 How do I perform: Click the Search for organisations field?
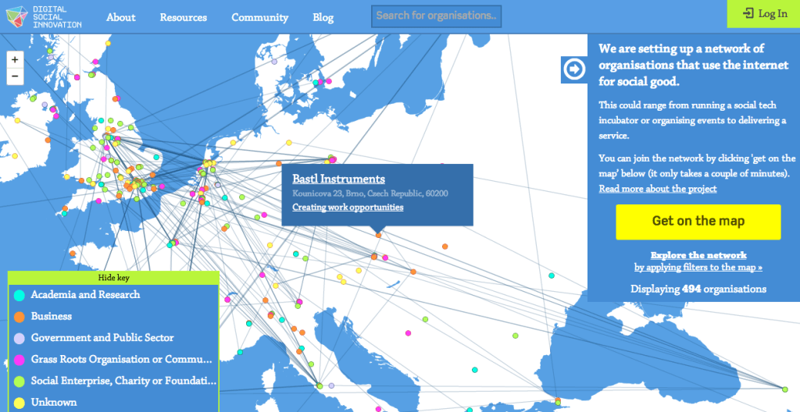tap(436, 16)
